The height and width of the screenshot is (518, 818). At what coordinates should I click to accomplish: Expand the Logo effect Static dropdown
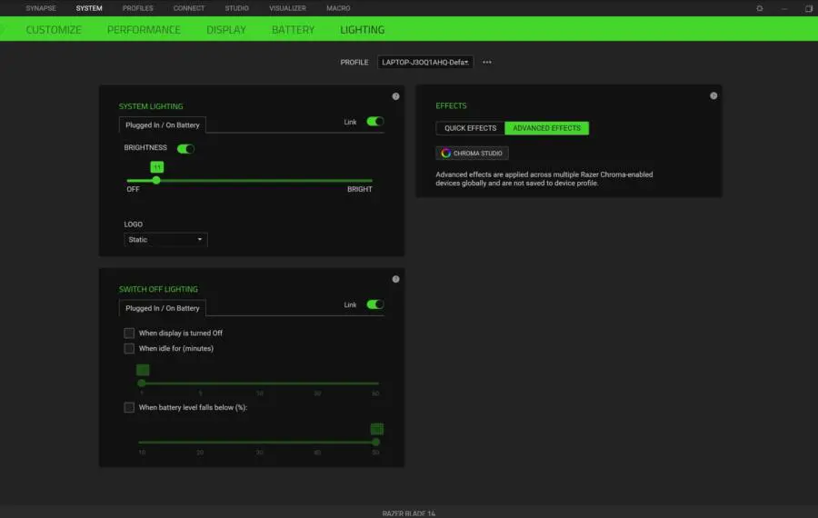pos(165,239)
